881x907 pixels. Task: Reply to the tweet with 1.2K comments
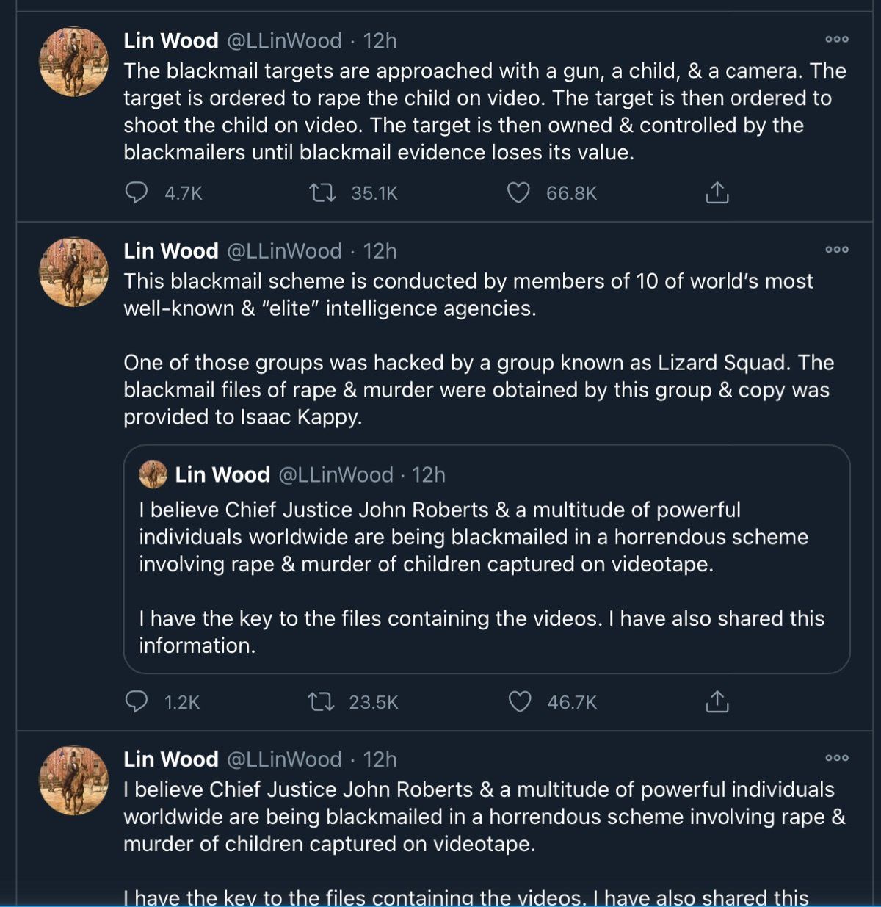137,701
